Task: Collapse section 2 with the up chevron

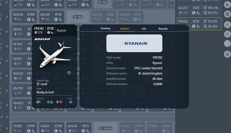Action: (7, 117)
